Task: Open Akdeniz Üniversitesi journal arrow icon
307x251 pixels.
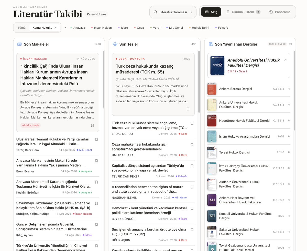Action: 289,184
